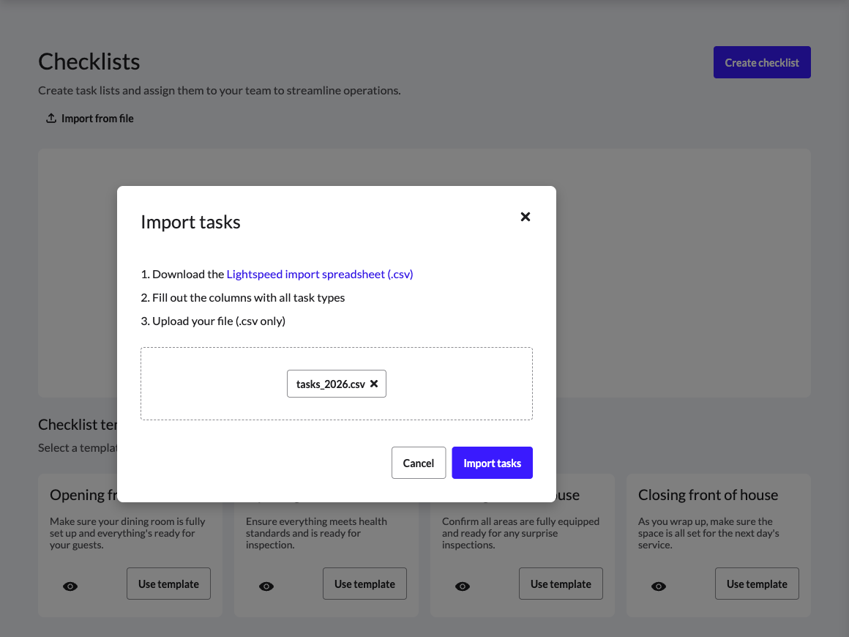This screenshot has height=637, width=849.
Task: Click the eye icon on the health standards template
Action: click(266, 586)
